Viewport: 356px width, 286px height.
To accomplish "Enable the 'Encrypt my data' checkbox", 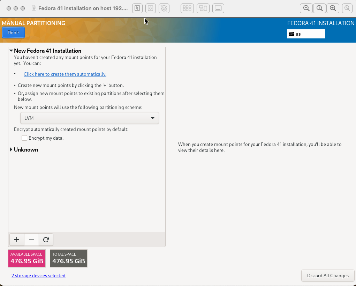I will (x=24, y=138).
